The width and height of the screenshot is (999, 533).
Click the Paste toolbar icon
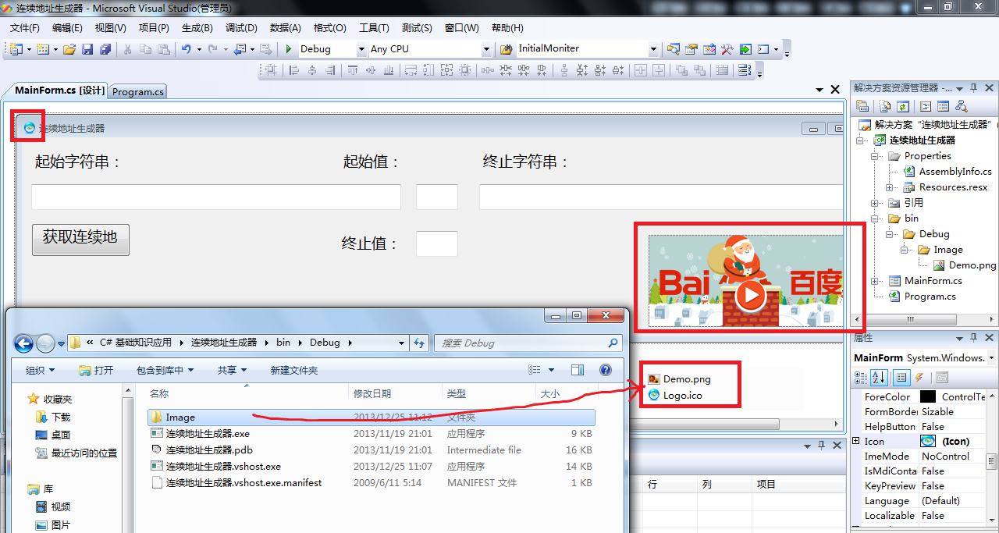(x=163, y=49)
